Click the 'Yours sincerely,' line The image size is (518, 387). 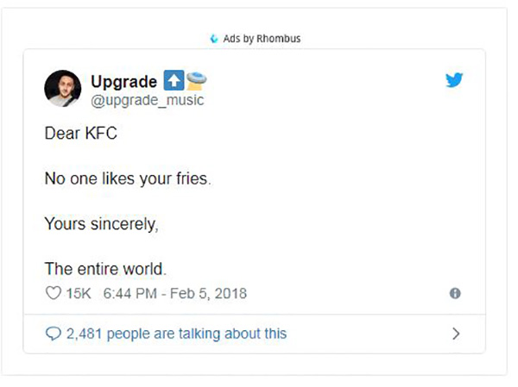[x=101, y=224]
